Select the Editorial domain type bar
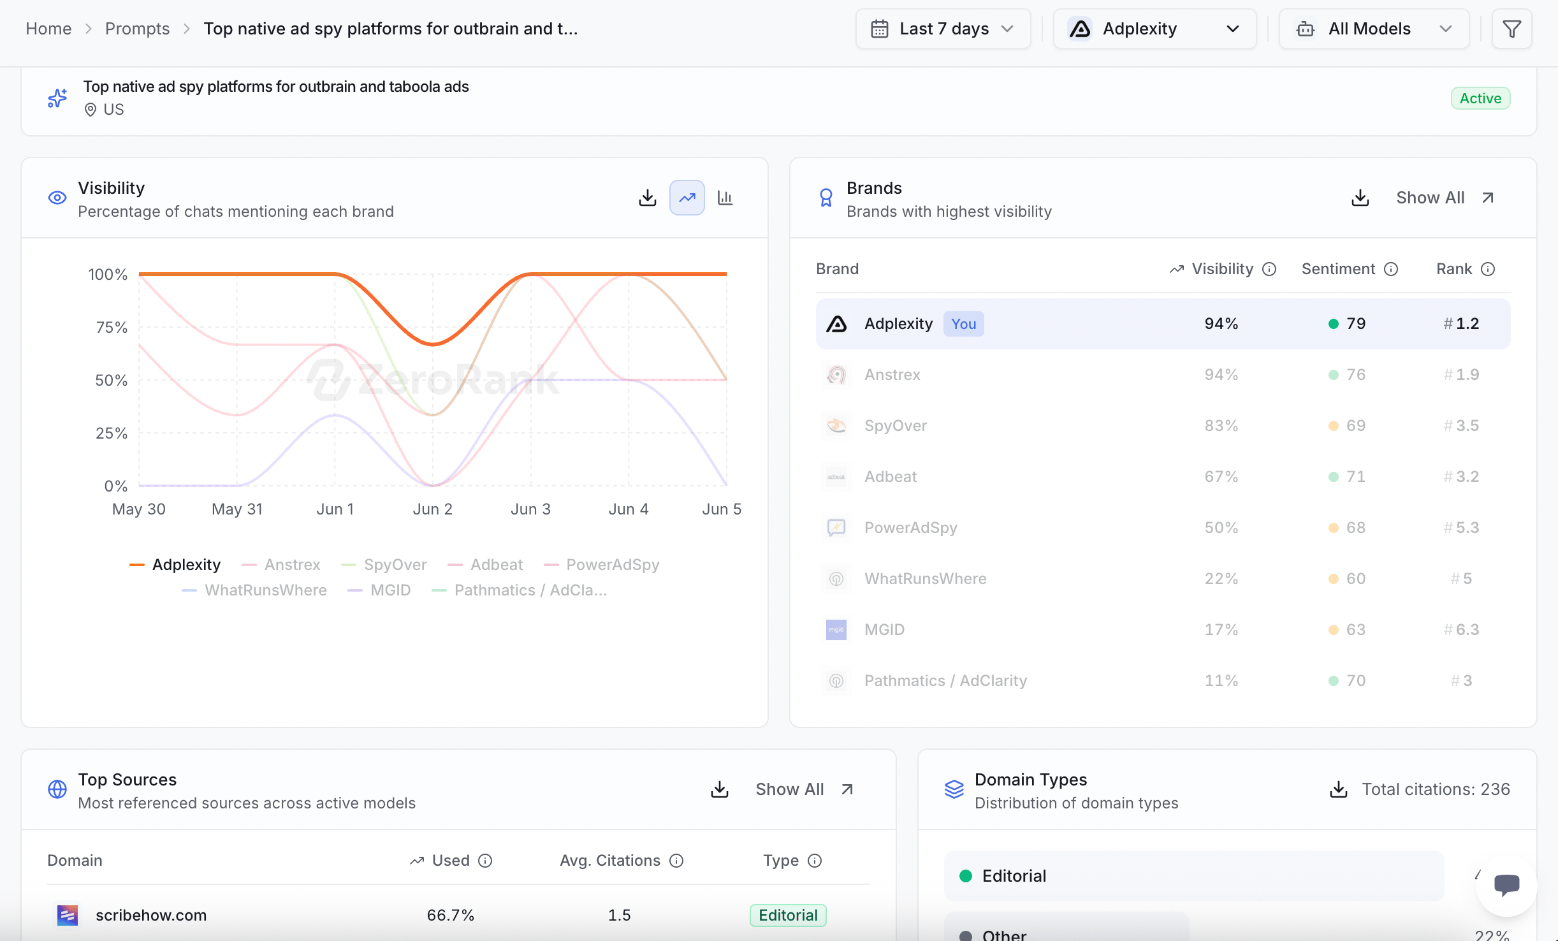 [x=1193, y=876]
